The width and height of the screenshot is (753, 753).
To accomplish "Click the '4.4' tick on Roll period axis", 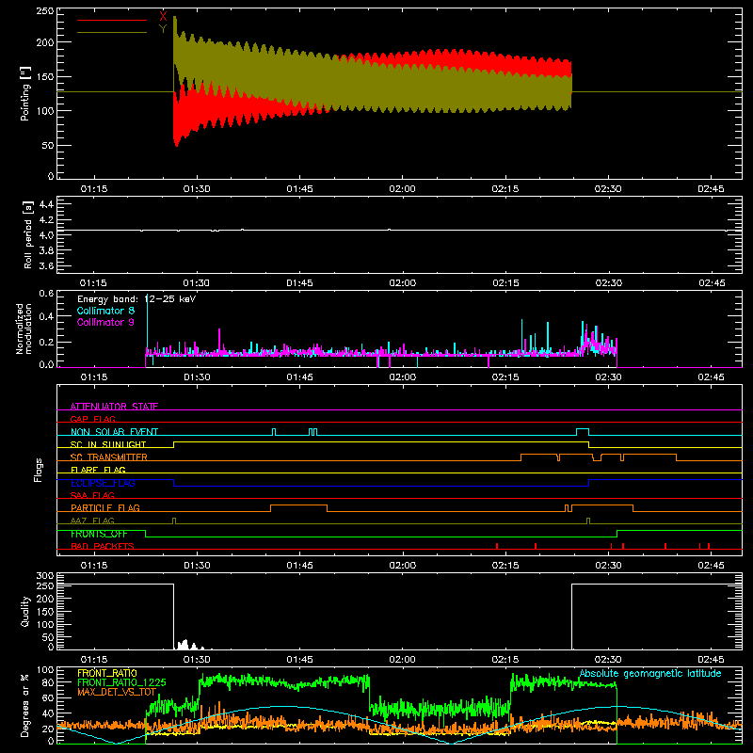I will click(46, 204).
